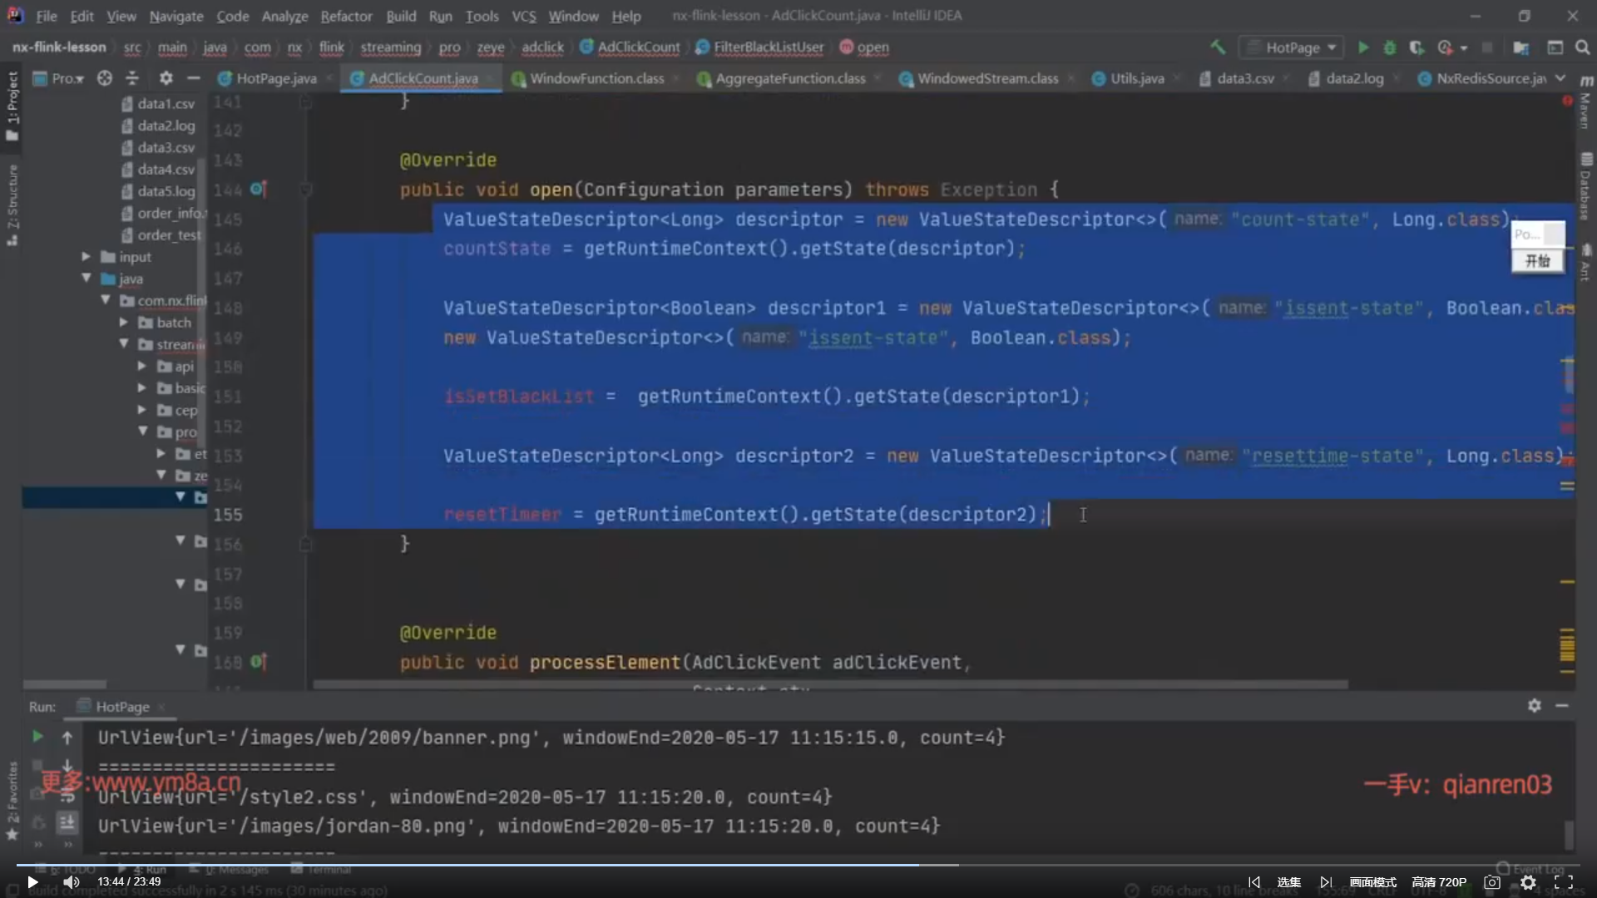The height and width of the screenshot is (898, 1597).
Task: Expand the input folder in tree
Action: click(x=86, y=257)
